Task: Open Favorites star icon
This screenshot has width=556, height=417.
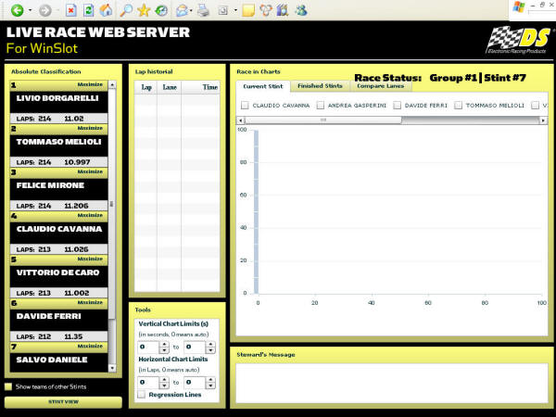Action: point(144,10)
